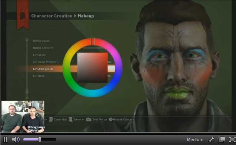Choose Lip Color Intensity option

[x=45, y=62]
